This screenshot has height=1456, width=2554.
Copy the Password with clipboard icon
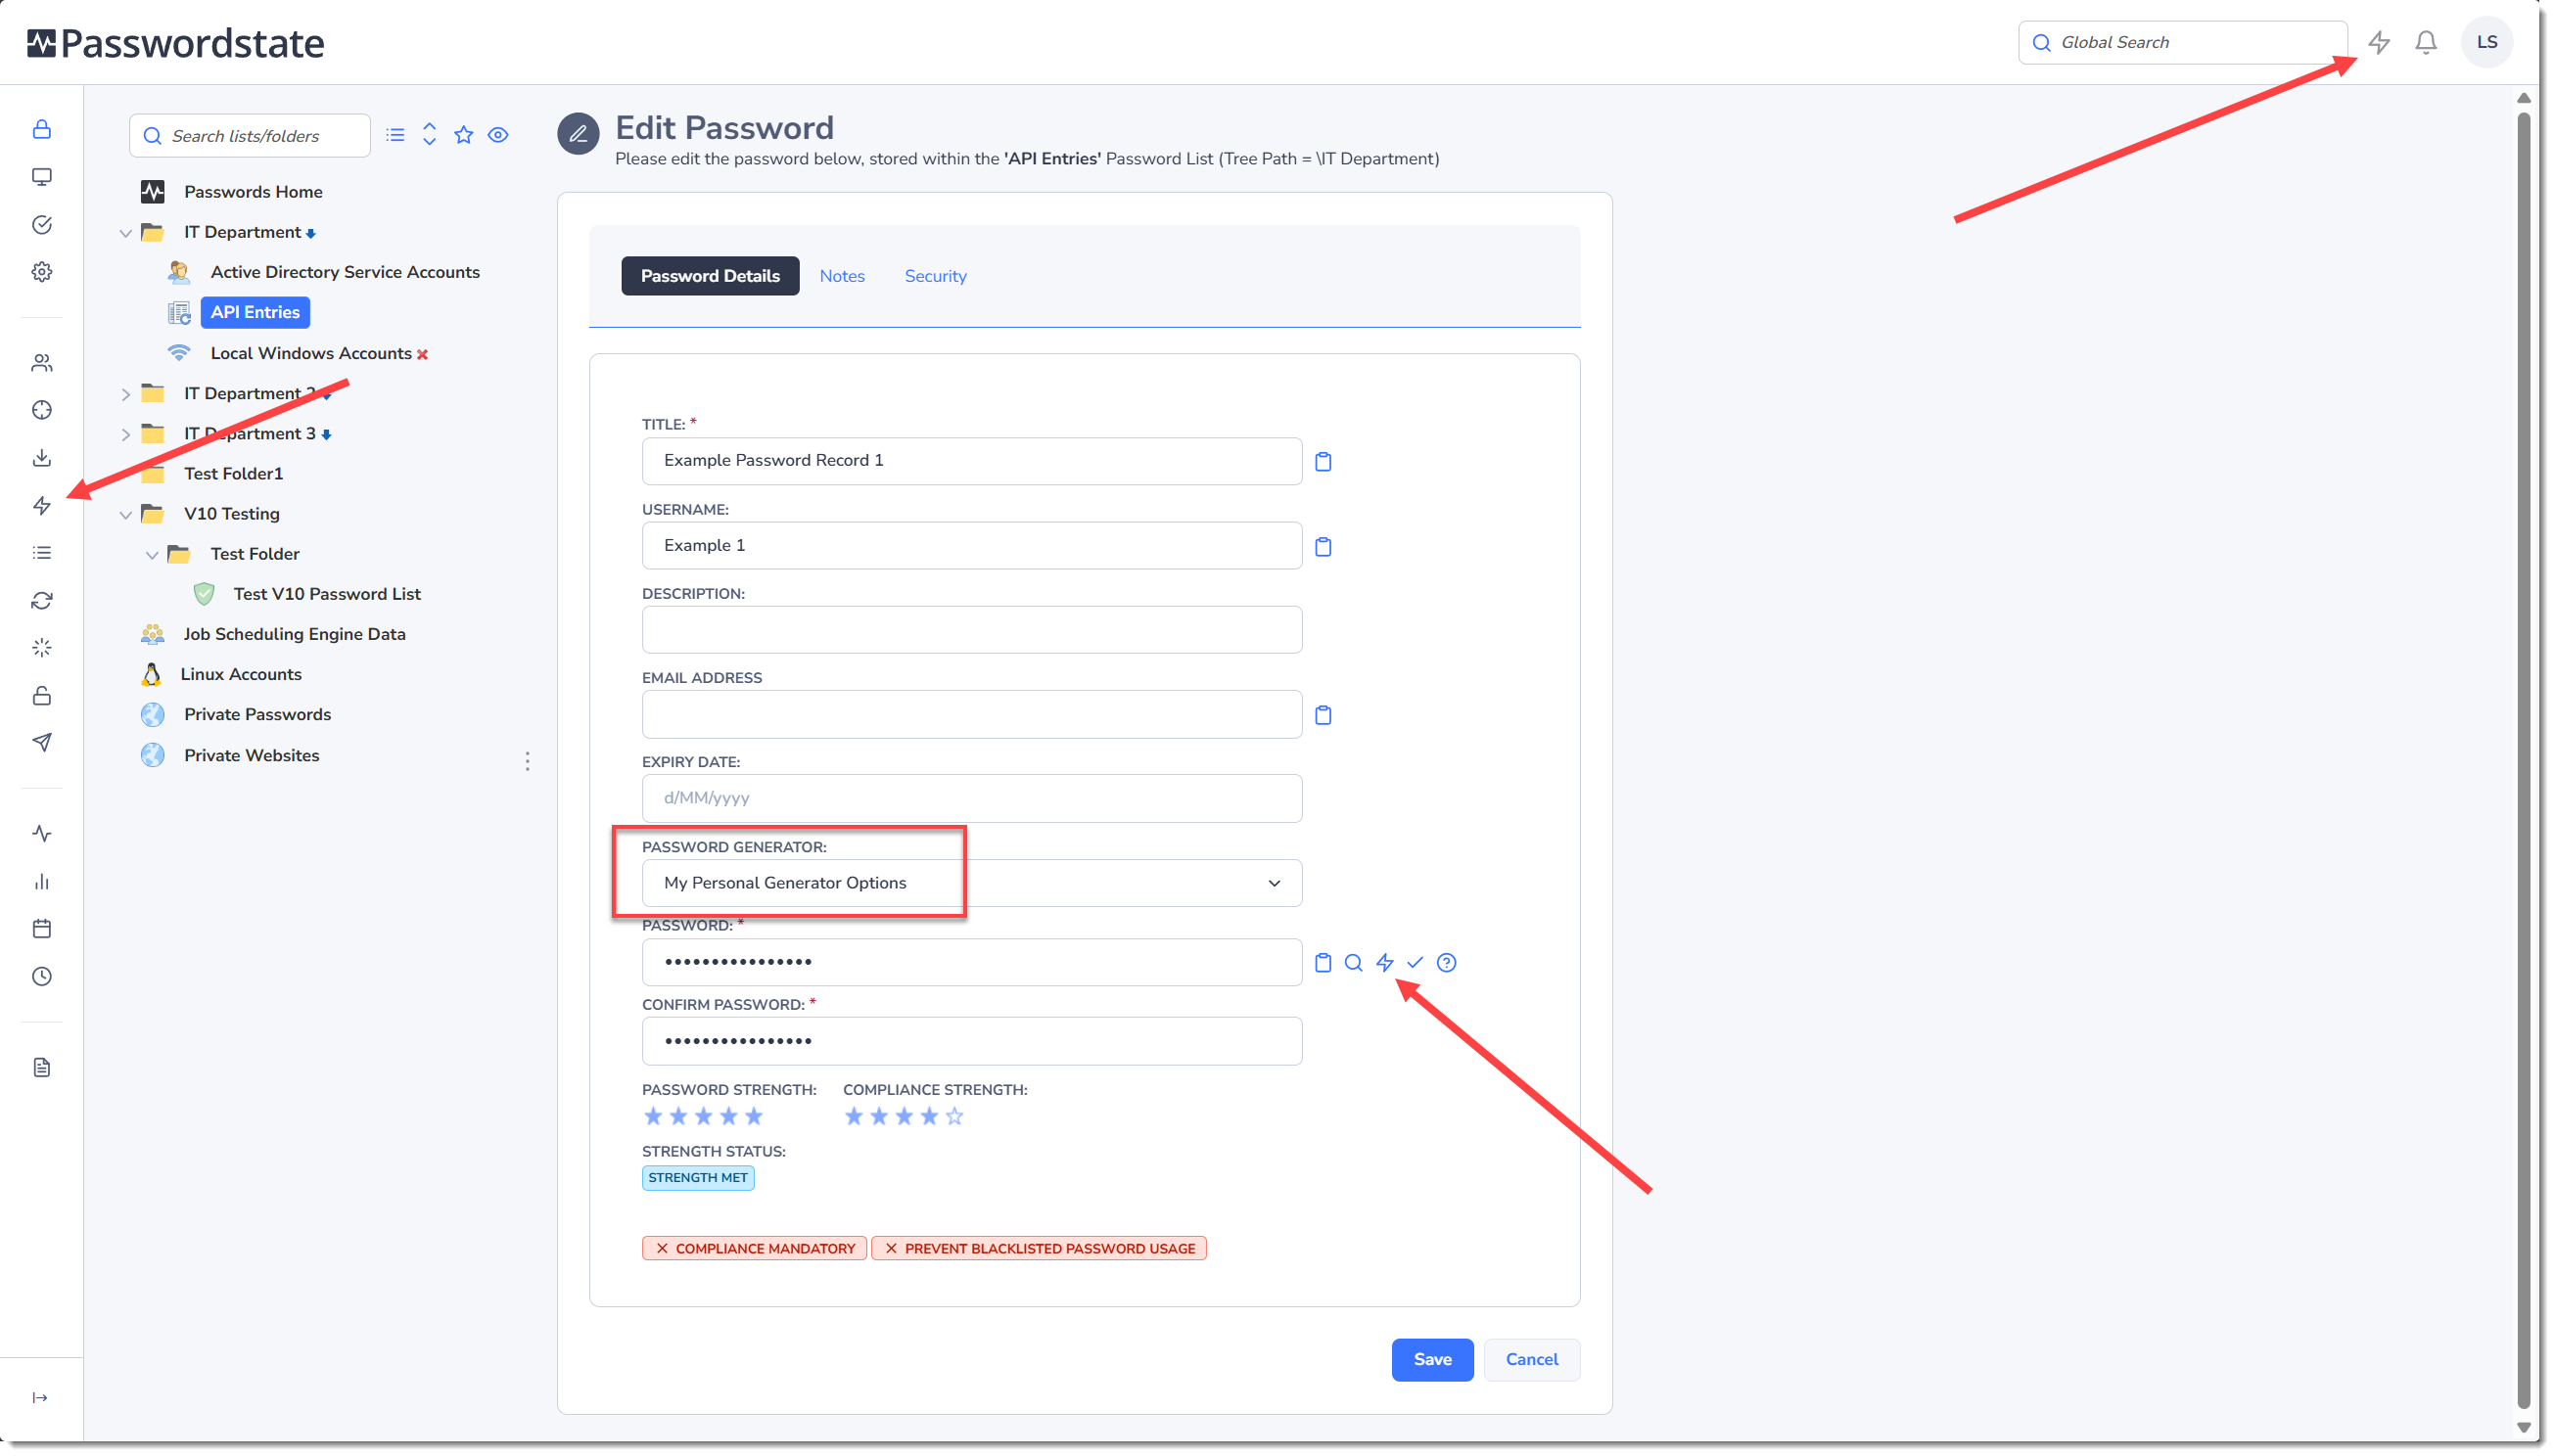pos(1323,963)
